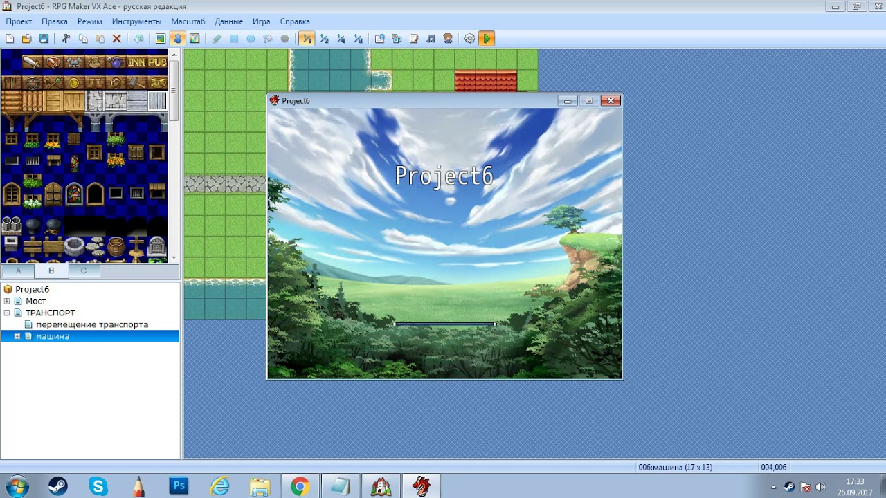Select the Flood Fill tool
Screen dimensions: 886x498
[x=268, y=39]
